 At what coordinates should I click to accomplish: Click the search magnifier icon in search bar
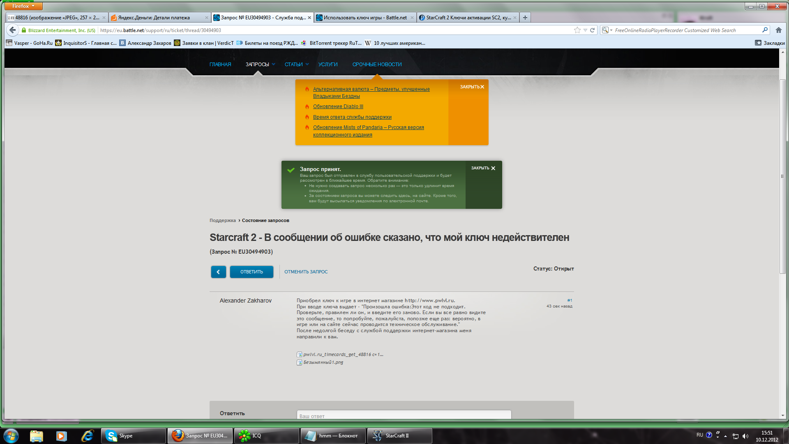(x=765, y=30)
